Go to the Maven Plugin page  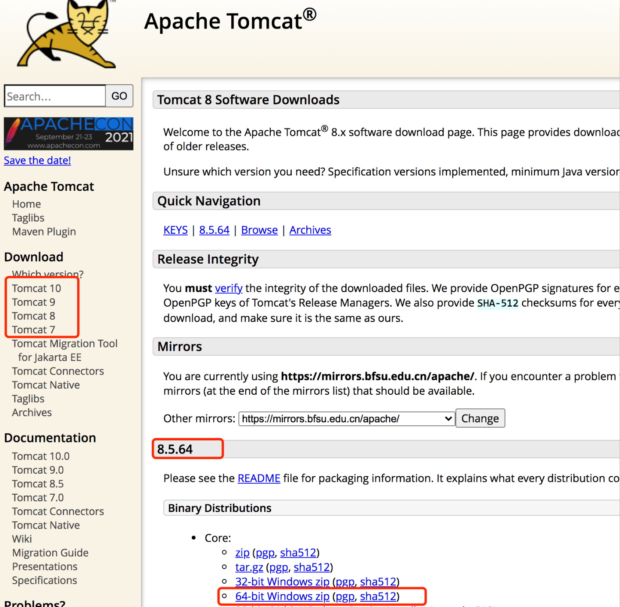[x=44, y=232]
